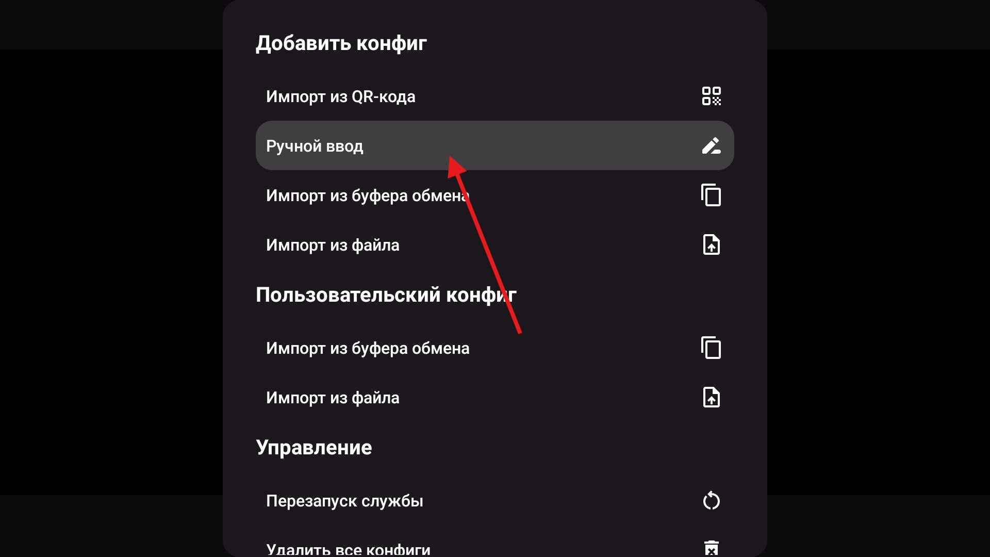Viewport: 990px width, 557px height.
Task: Click the Управление section heading
Action: (x=314, y=448)
